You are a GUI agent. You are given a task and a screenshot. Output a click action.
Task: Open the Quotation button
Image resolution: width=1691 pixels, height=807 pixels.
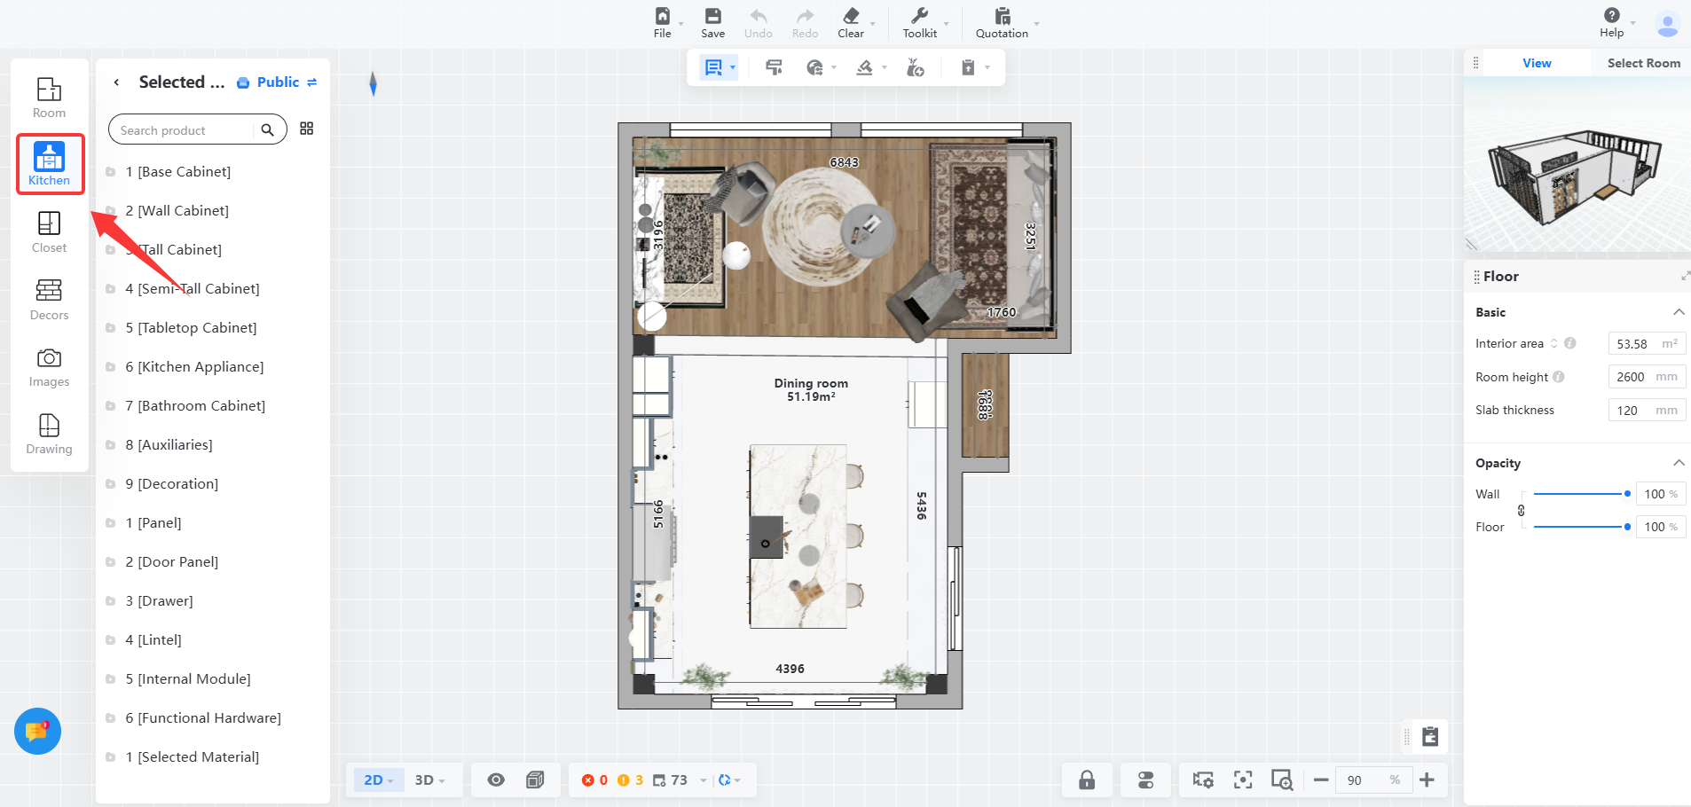click(1002, 22)
